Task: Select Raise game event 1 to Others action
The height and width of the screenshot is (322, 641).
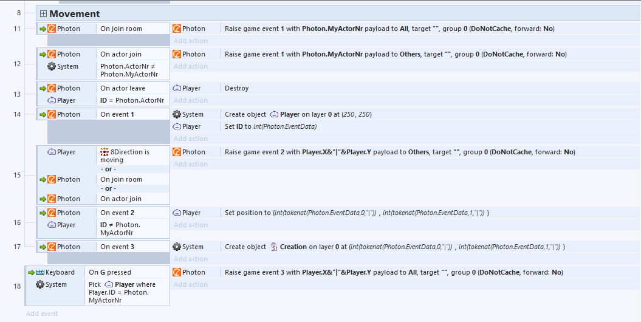Action: click(396, 54)
